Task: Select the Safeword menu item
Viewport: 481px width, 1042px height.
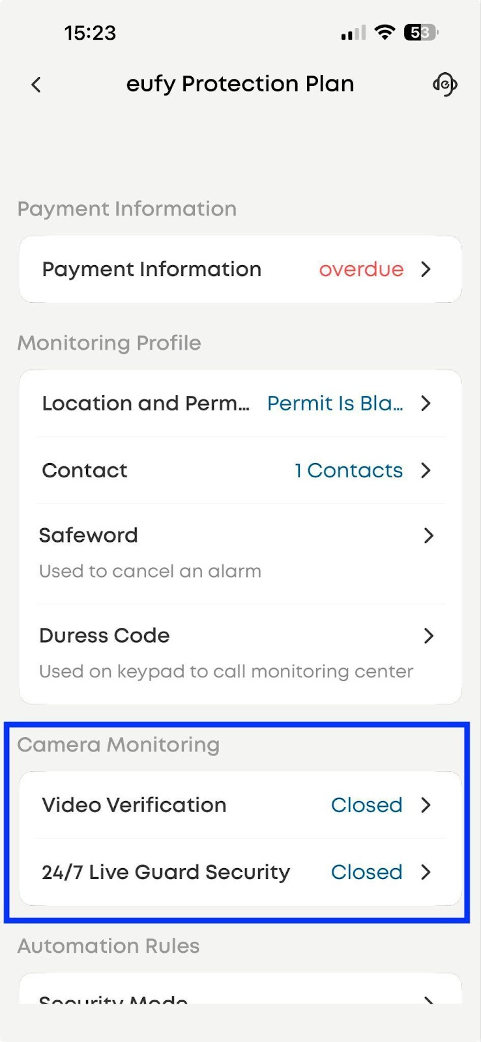Action: [89, 535]
